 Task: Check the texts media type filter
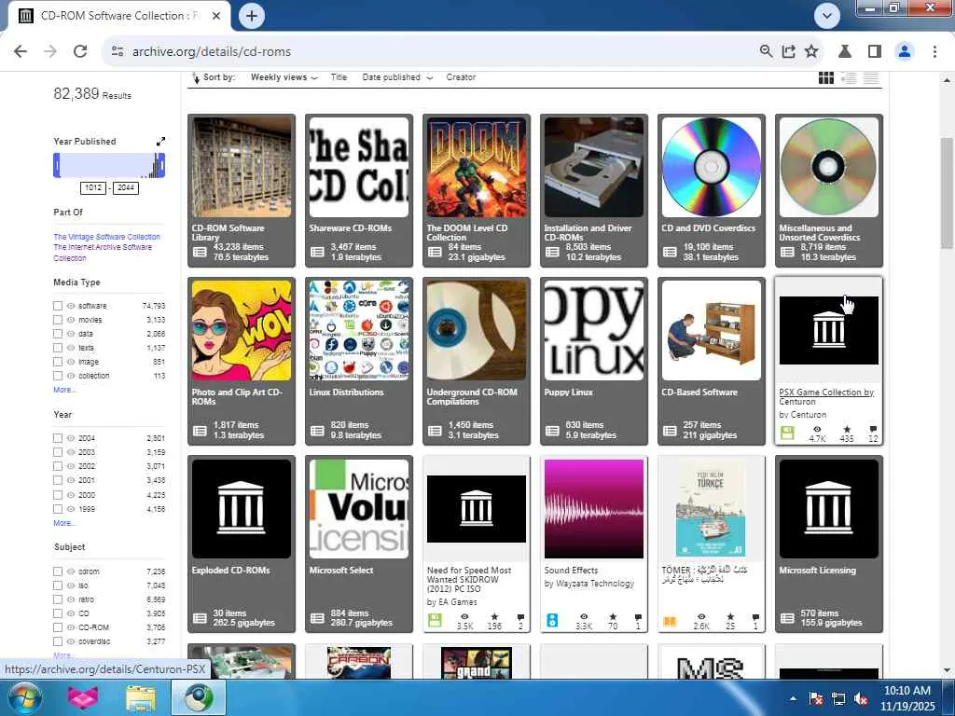tap(58, 348)
